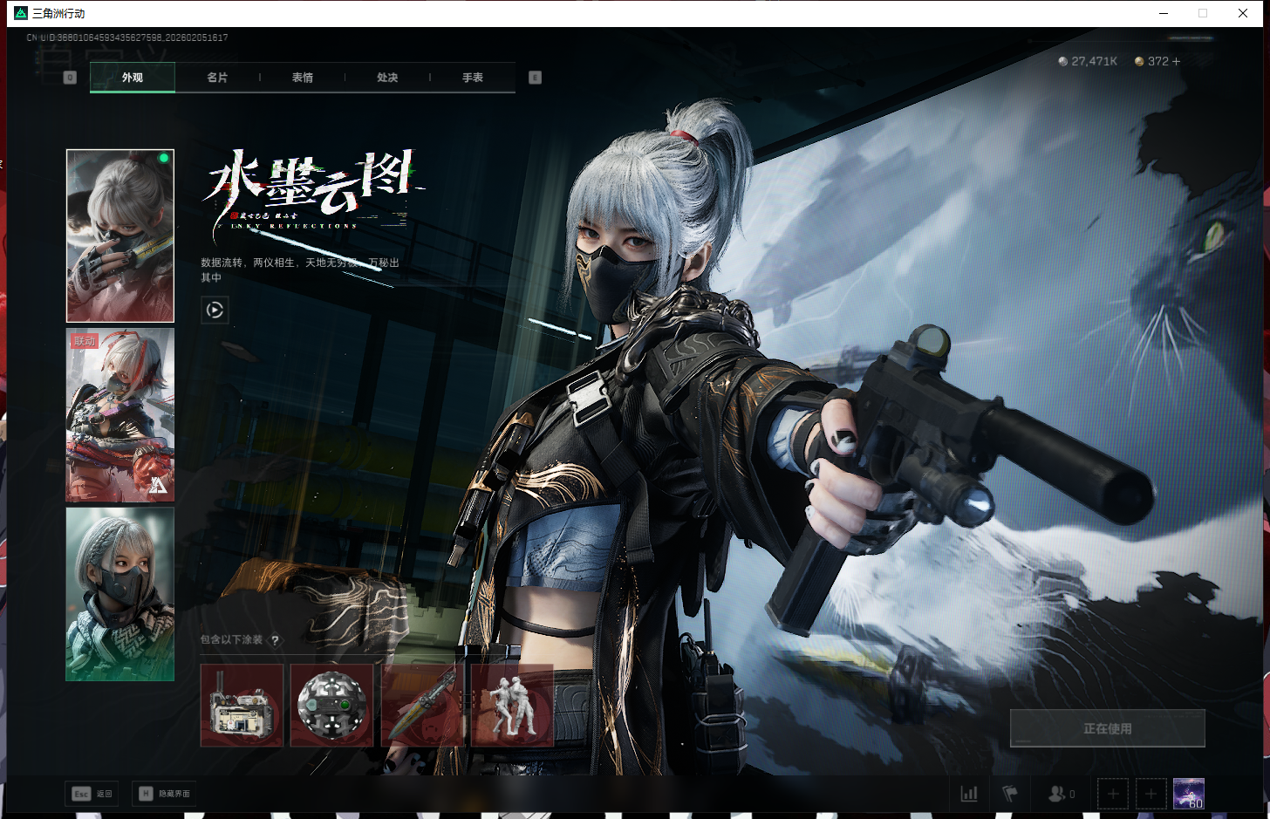This screenshot has height=819, width=1270.
Task: Click the first empty squad slot plus
Action: [x=1113, y=794]
